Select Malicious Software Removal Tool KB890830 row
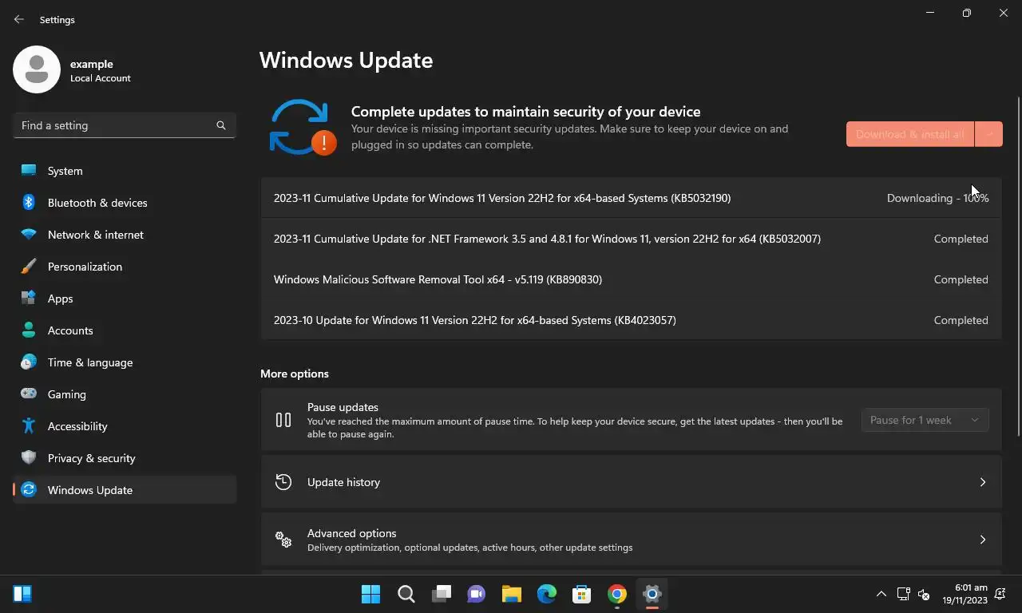Image resolution: width=1022 pixels, height=613 pixels. pyautogui.click(x=631, y=279)
